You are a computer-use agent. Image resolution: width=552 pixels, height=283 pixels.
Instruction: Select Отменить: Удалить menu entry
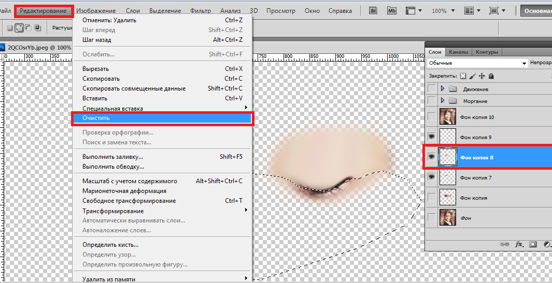pyautogui.click(x=162, y=20)
